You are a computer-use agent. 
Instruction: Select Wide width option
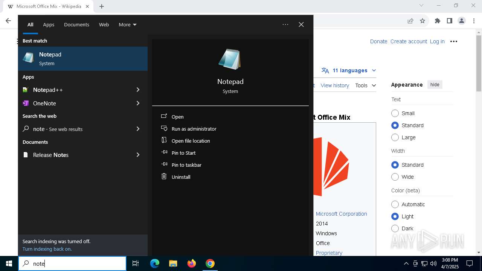click(395, 177)
